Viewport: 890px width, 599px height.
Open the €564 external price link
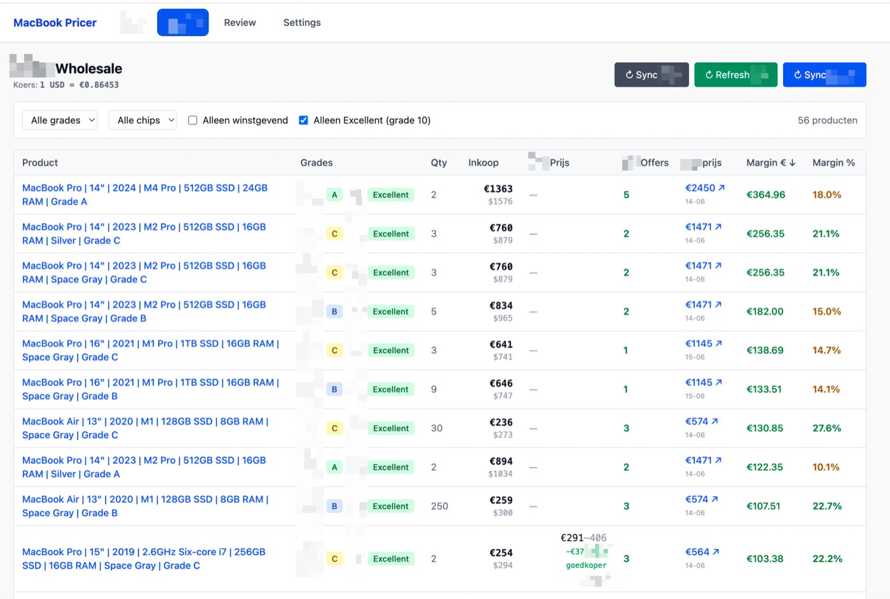tap(702, 552)
